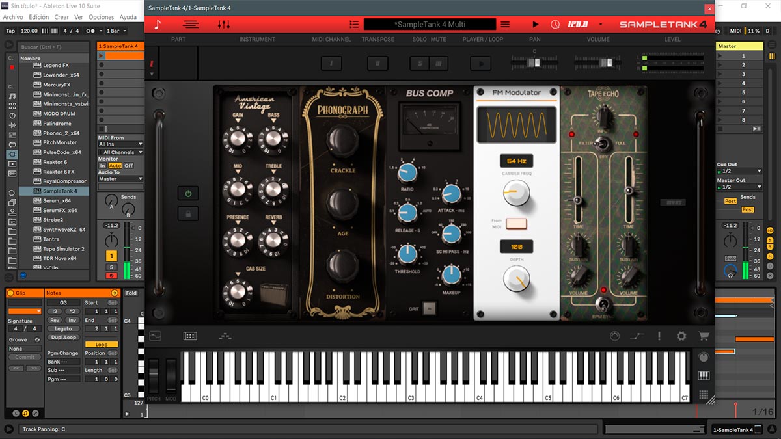Open the SampleTank mixer faders view
This screenshot has width=781, height=439.
click(x=224, y=24)
